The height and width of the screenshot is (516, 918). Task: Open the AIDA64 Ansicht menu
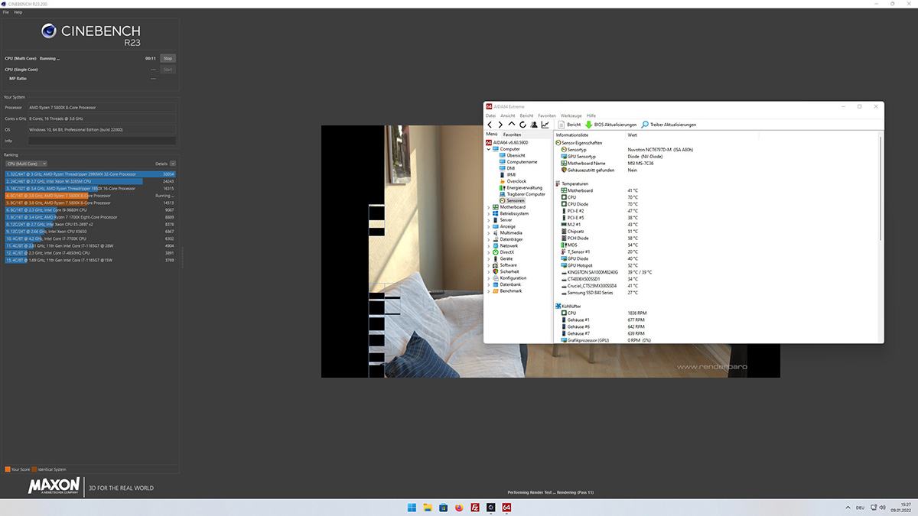click(508, 115)
